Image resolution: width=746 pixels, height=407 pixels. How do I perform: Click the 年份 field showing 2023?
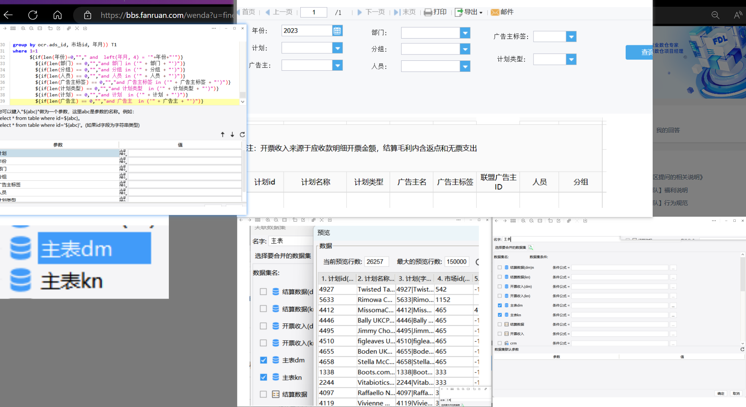tap(307, 31)
